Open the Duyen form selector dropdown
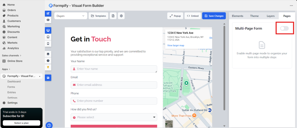Screen dimensions: 297x128 tap(70, 16)
